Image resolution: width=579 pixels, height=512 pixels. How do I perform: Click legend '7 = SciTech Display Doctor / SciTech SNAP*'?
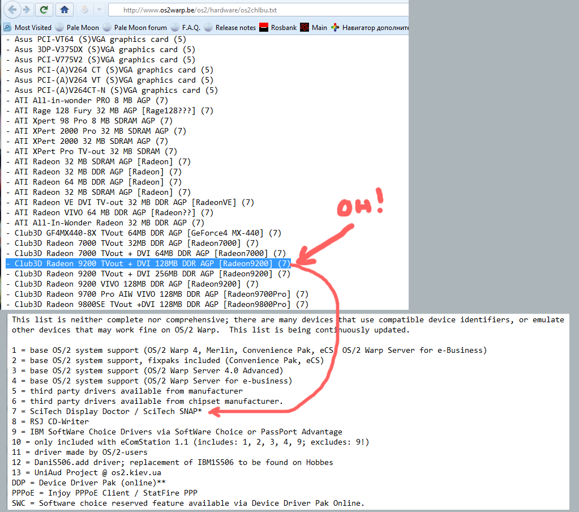(x=107, y=412)
